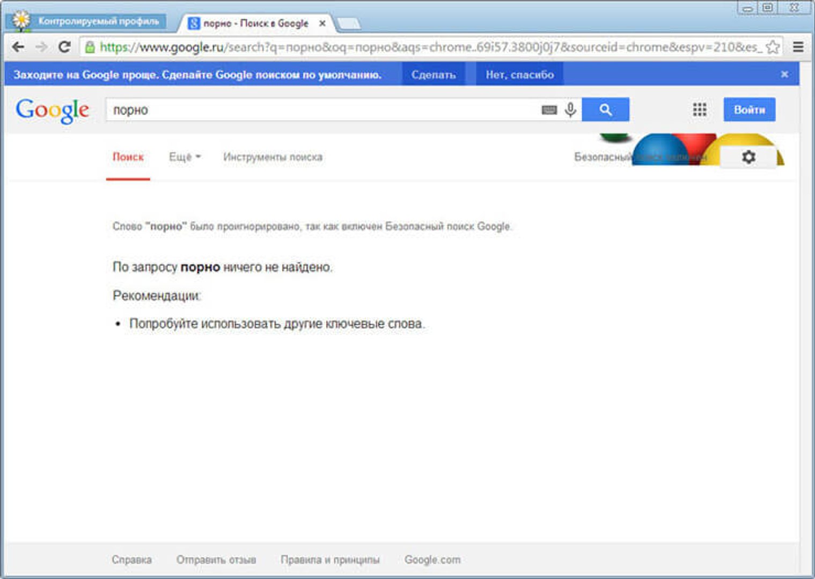Click the supervised profile daisy icon
The width and height of the screenshot is (815, 579).
pyautogui.click(x=21, y=20)
